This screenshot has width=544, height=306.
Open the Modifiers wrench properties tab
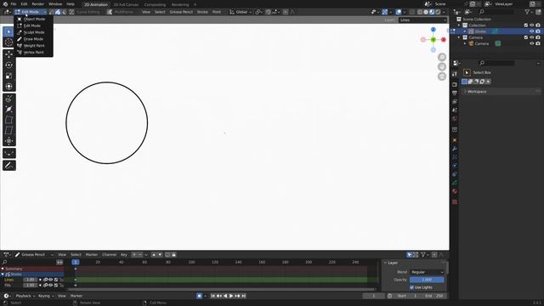pos(455,149)
